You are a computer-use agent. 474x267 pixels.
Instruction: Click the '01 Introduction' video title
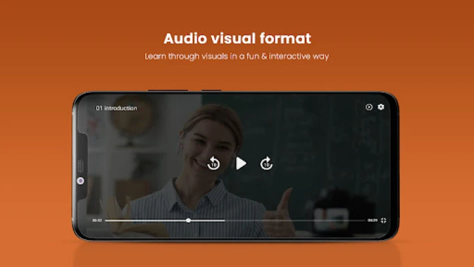click(117, 108)
